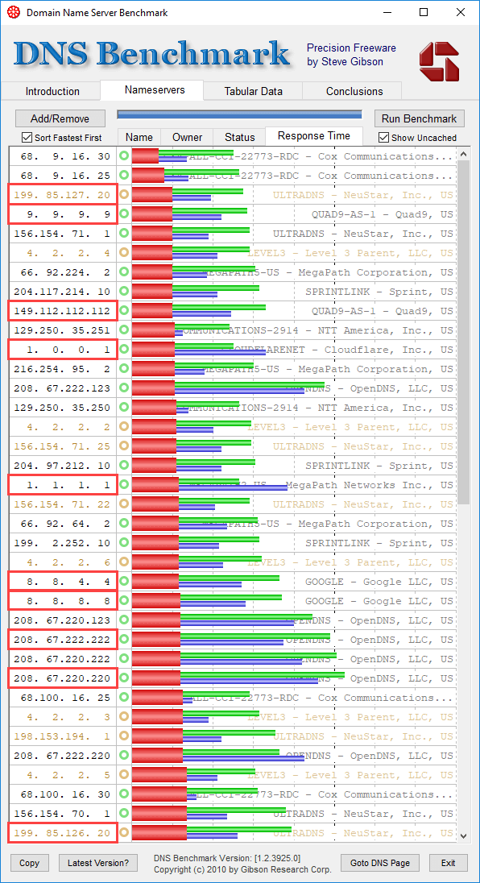Image resolution: width=480 pixels, height=883 pixels.
Task: Click the green status circle for 8.8.8.8
Action: 124,601
